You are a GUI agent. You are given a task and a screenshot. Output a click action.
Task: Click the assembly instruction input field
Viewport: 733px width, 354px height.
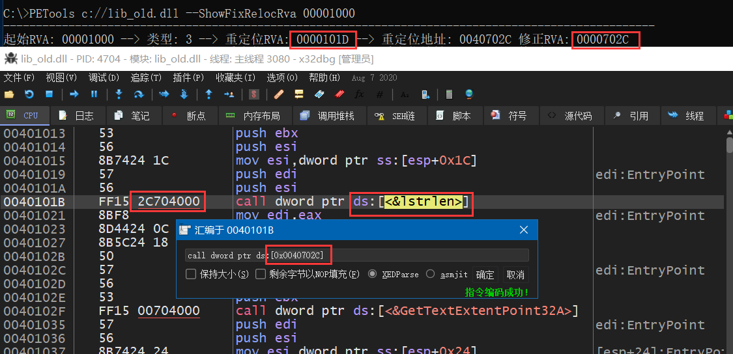(357, 255)
